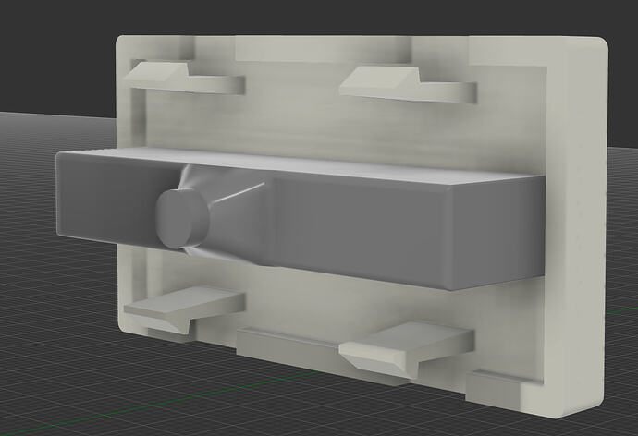This screenshot has width=638, height=436.
Task: Click the top face of the gray bar
Action: (x=305, y=163)
